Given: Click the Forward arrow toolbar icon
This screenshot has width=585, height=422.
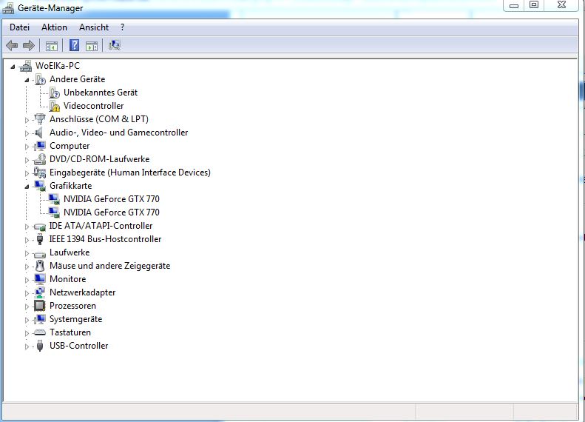Looking at the screenshot, I should (x=29, y=46).
